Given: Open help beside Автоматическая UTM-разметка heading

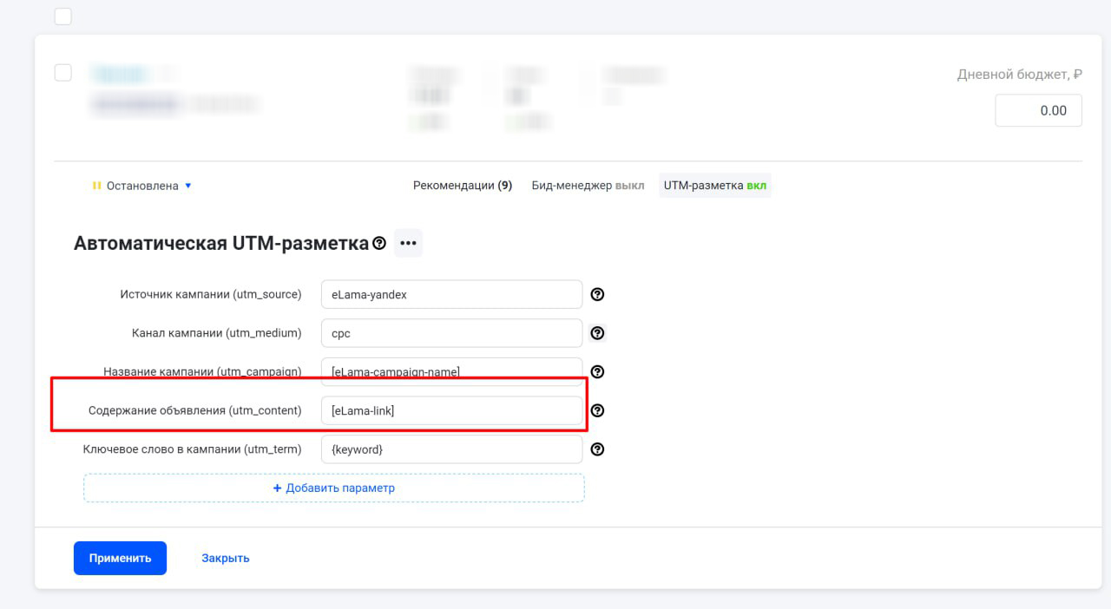Looking at the screenshot, I should [x=379, y=244].
